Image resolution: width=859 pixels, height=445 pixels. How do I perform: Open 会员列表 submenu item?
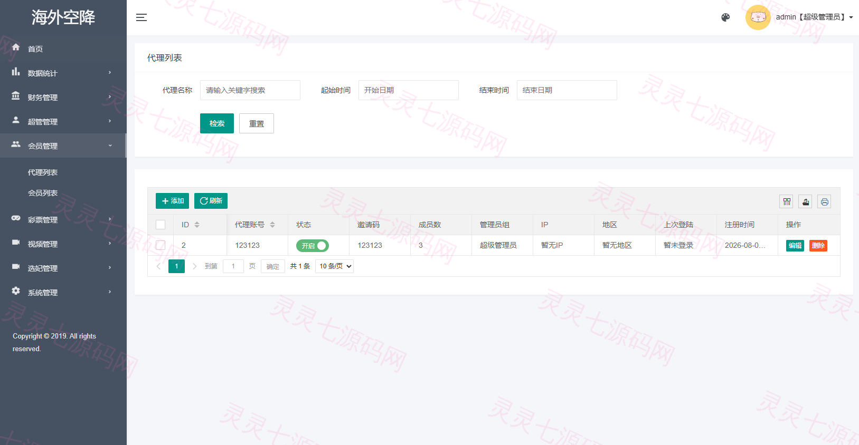coord(43,193)
